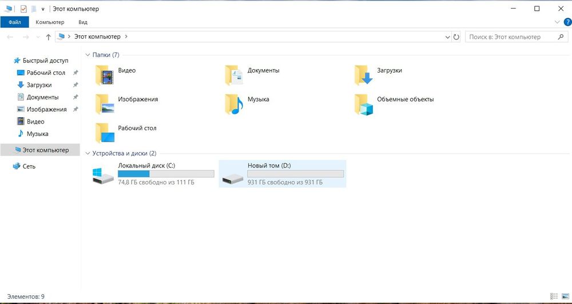
Task: Unpin Рабочий стол using its pin icon
Action: tap(76, 73)
